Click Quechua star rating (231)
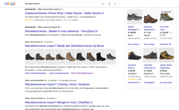 [135, 79]
